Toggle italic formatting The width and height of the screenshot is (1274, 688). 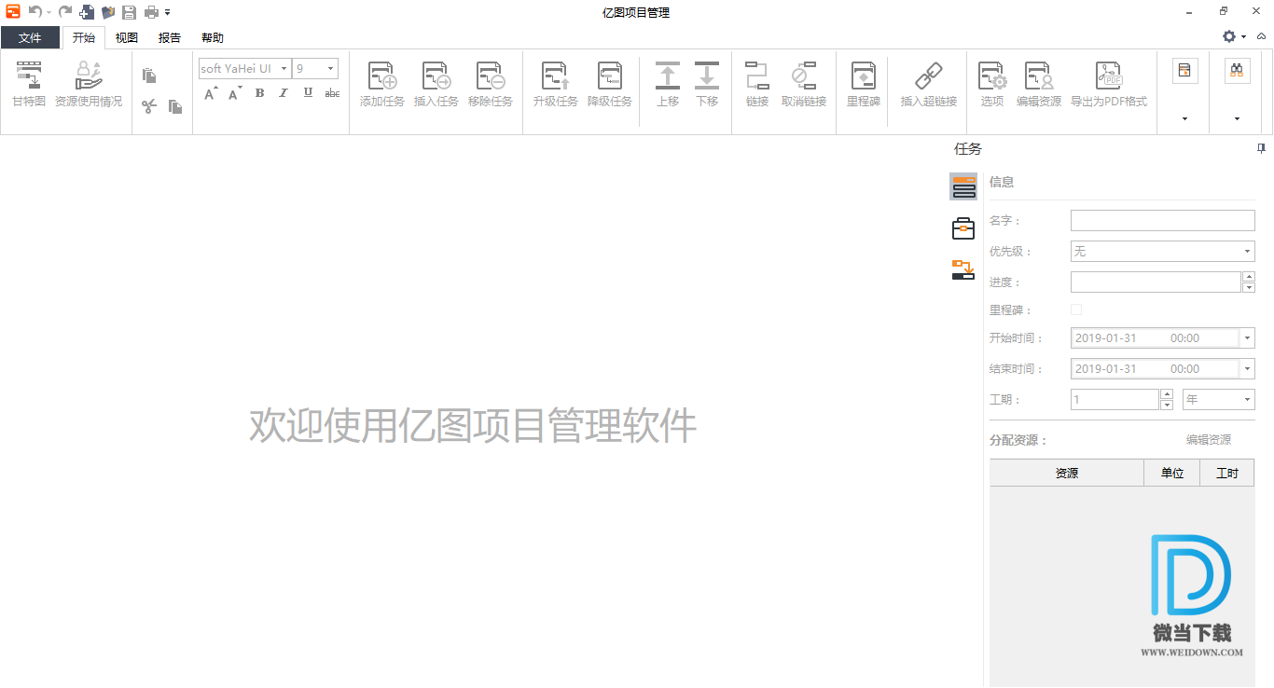tap(284, 93)
